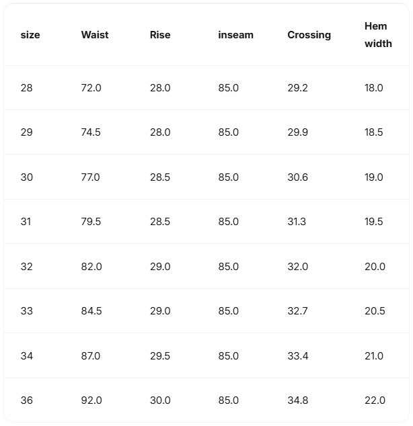
Task: Click size 28 in the first row
Action: click(26, 88)
